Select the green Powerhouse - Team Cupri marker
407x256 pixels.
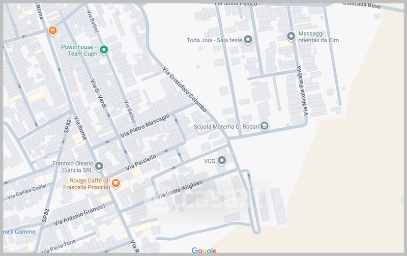tap(103, 49)
